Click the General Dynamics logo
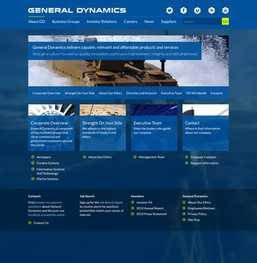 pos(77,10)
